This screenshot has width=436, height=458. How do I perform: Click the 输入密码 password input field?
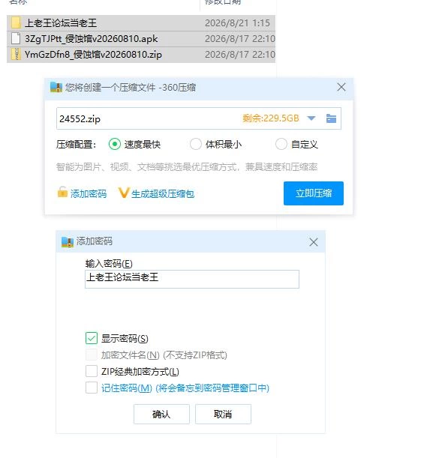click(x=192, y=279)
